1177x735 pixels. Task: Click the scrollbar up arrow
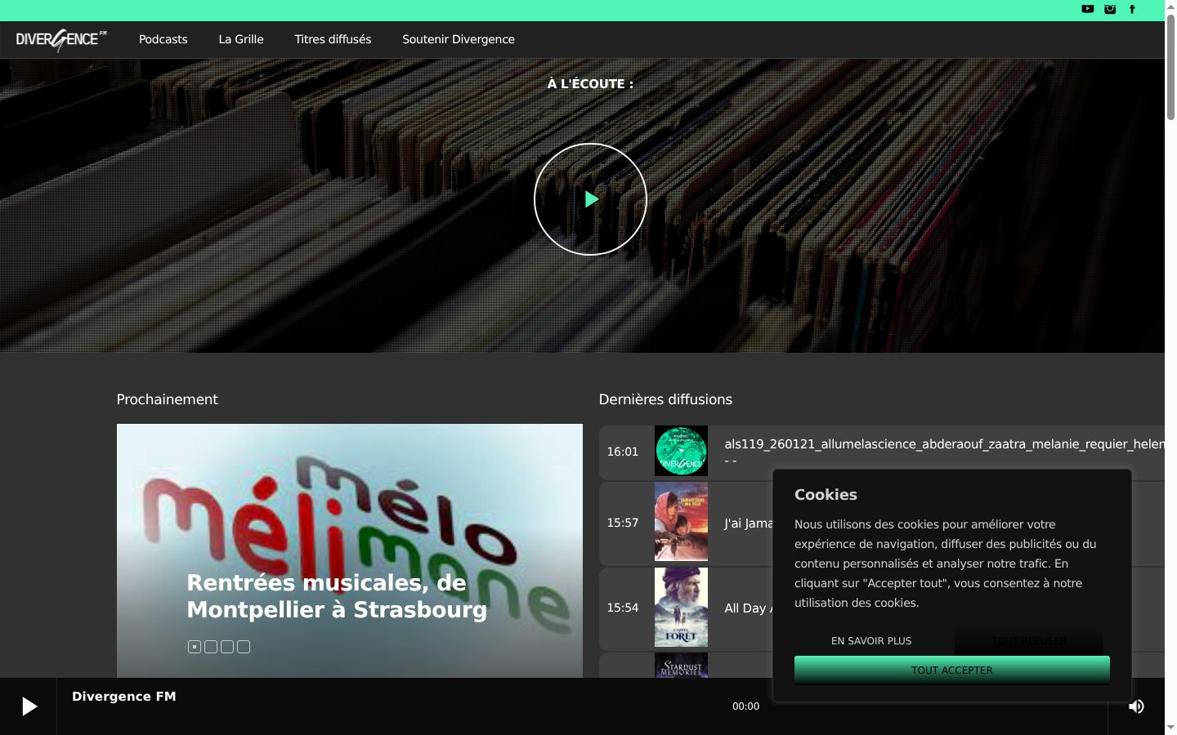pos(1170,7)
